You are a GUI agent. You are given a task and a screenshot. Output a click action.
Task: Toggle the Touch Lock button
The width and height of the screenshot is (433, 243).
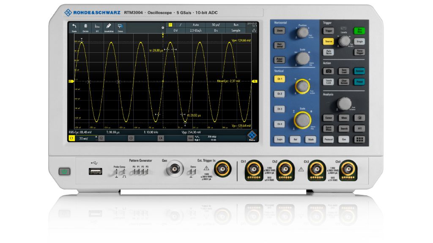click(x=329, y=82)
